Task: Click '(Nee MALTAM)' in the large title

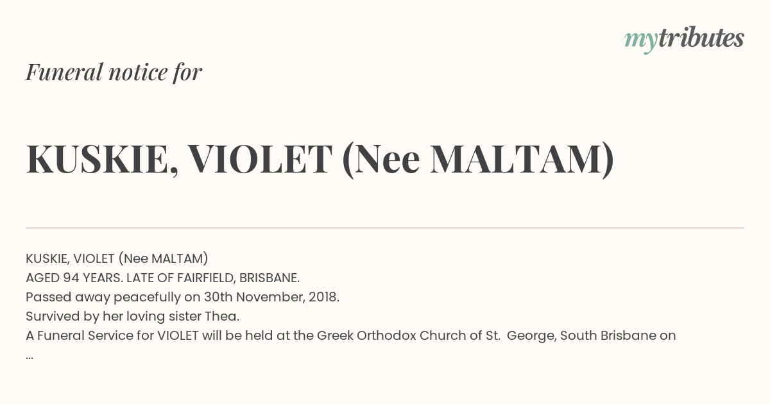Action: point(479,160)
